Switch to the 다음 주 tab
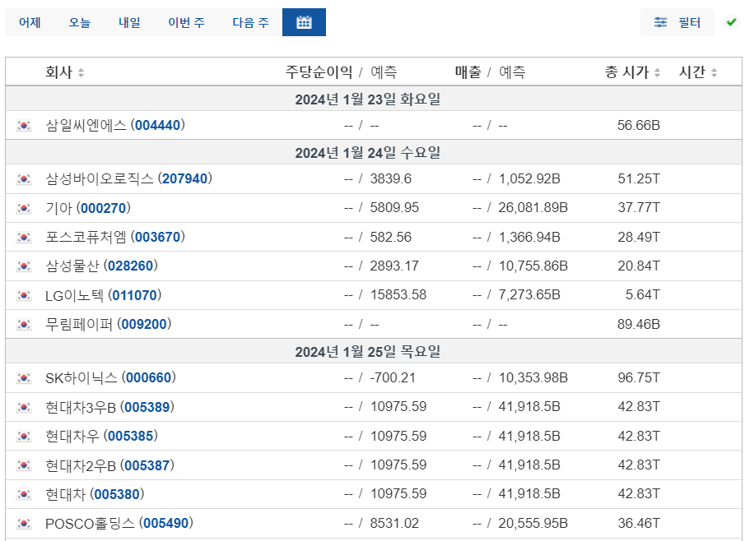Viewport: 745px width, 541px height. (x=250, y=22)
